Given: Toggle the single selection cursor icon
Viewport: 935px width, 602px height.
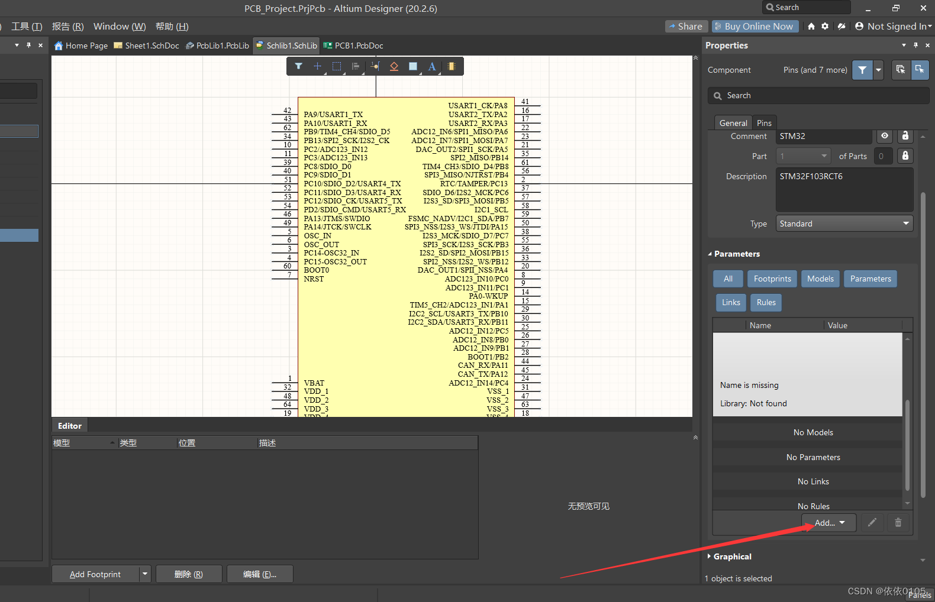Looking at the screenshot, I should coord(920,69).
